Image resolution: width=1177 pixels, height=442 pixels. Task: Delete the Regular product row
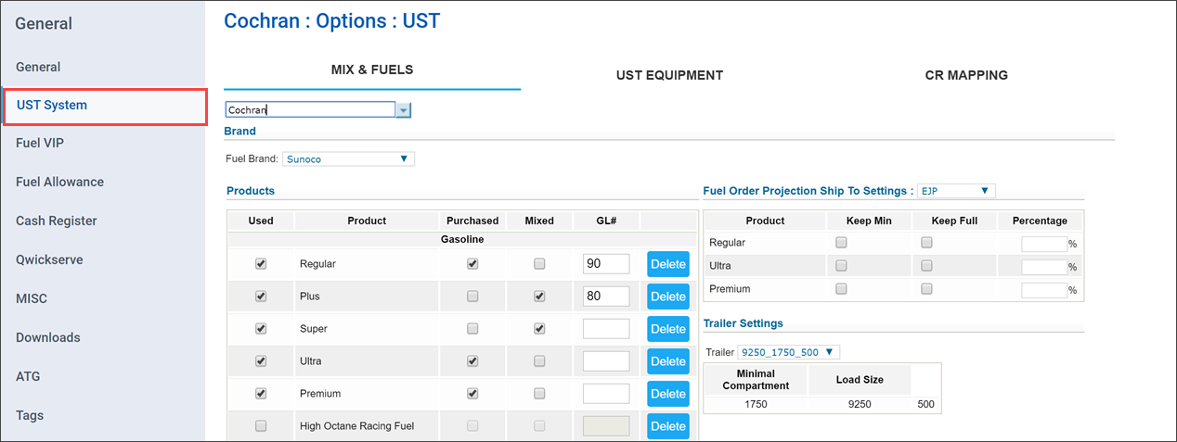667,264
